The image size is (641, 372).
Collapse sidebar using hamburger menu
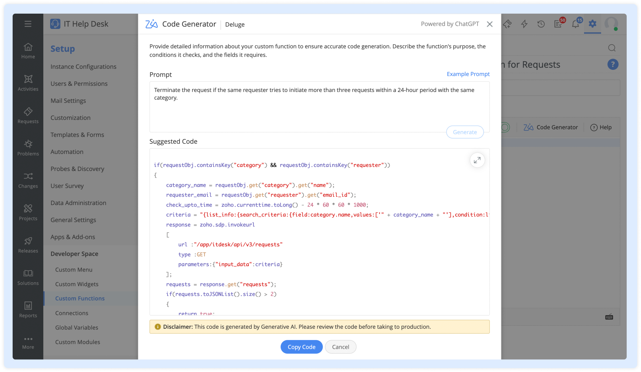pos(28,24)
